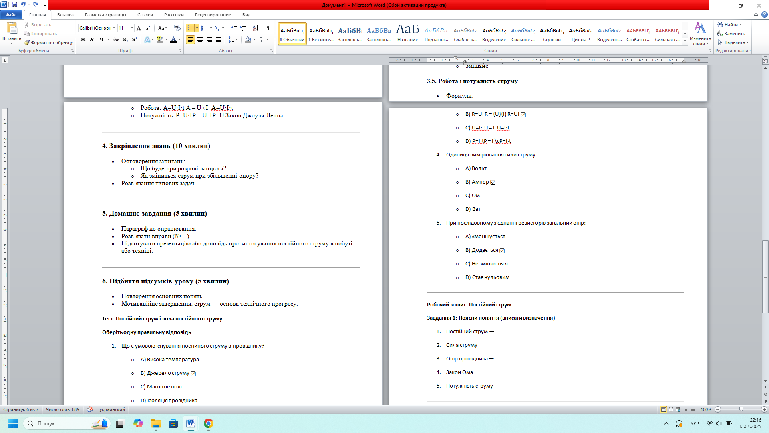Toggle the ruler button above the scrollbar

765,61
